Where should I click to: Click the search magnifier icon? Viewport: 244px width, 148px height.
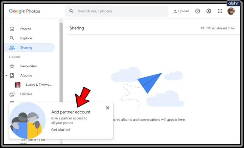point(71,11)
